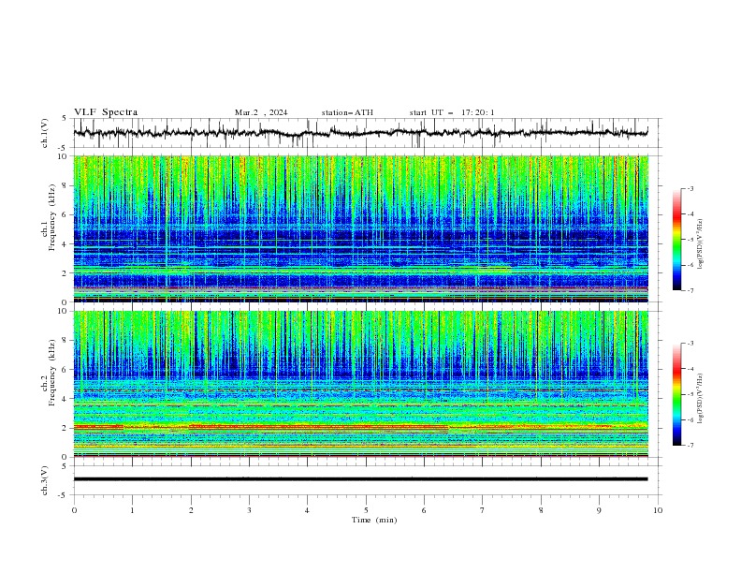Click the ch.1(V) waveform trace
741x573 pixels.
tap(361, 133)
